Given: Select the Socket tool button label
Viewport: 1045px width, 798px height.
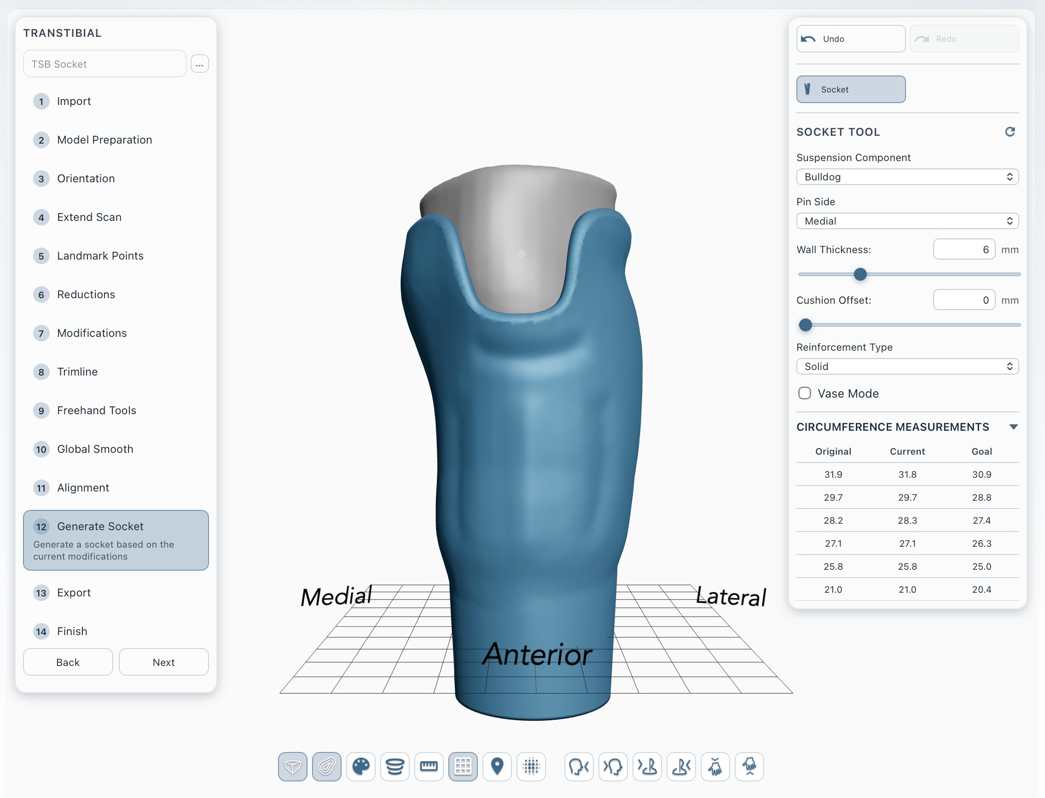Looking at the screenshot, I should tap(835, 89).
